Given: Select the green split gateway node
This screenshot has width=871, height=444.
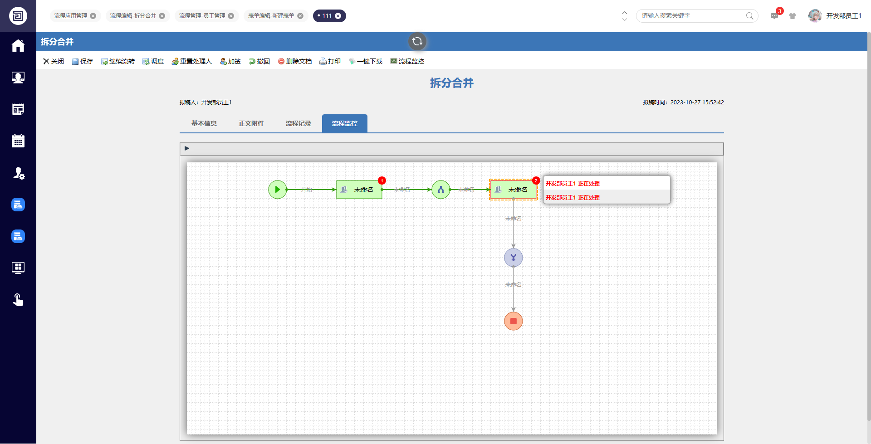Looking at the screenshot, I should pos(441,190).
